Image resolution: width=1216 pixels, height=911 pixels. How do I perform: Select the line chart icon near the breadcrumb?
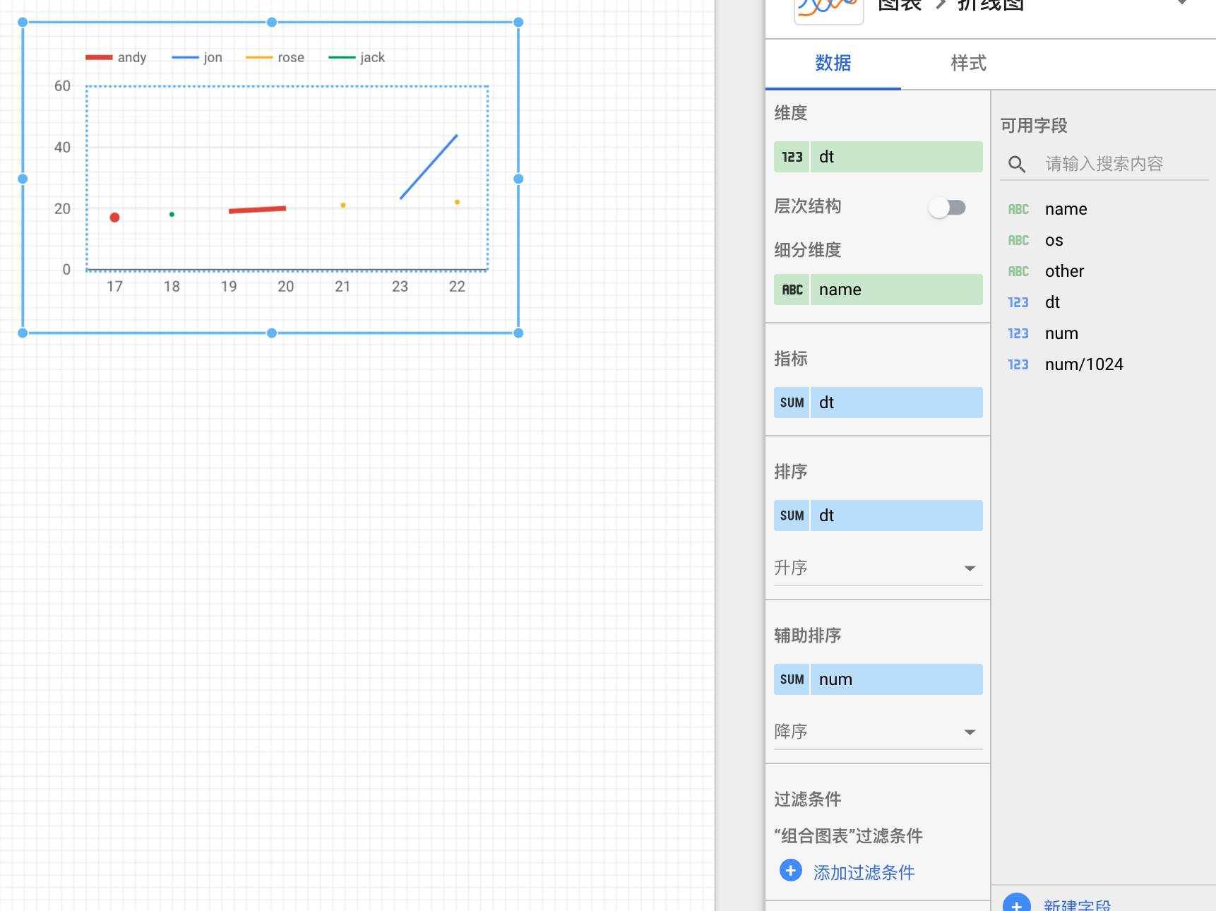[x=828, y=6]
